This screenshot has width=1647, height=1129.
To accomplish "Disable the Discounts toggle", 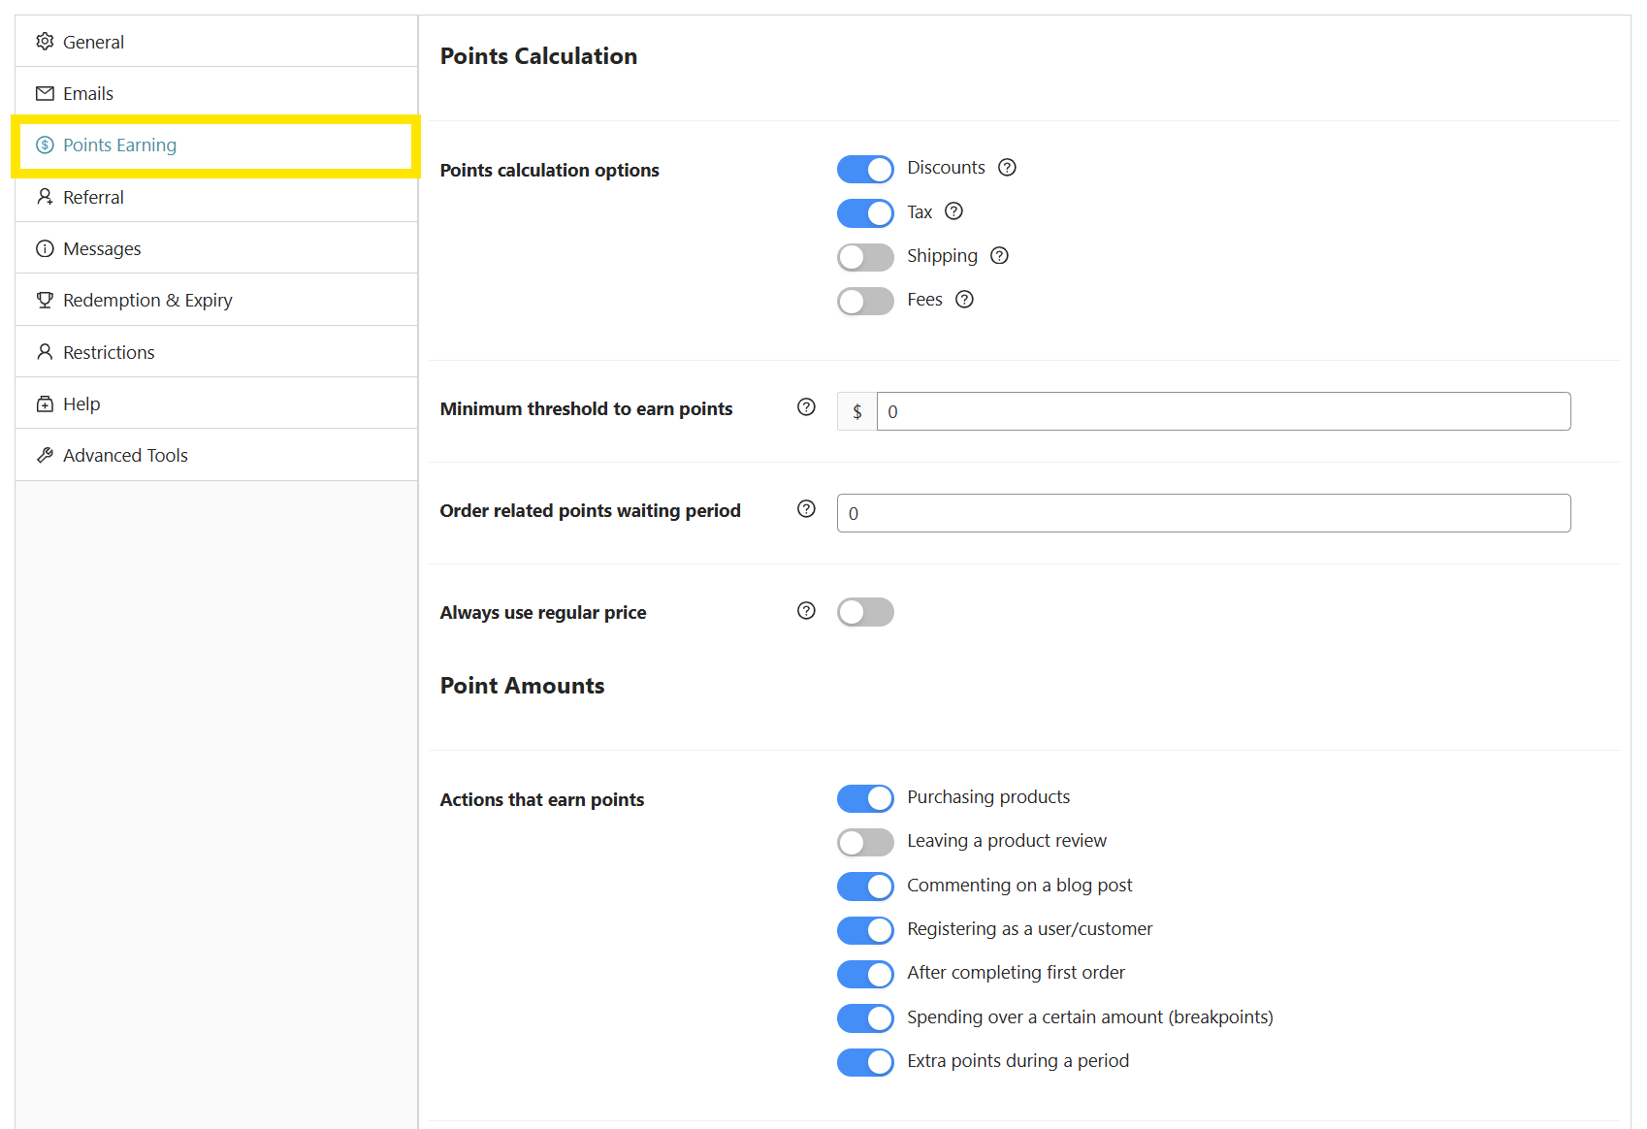I will pos(865,169).
